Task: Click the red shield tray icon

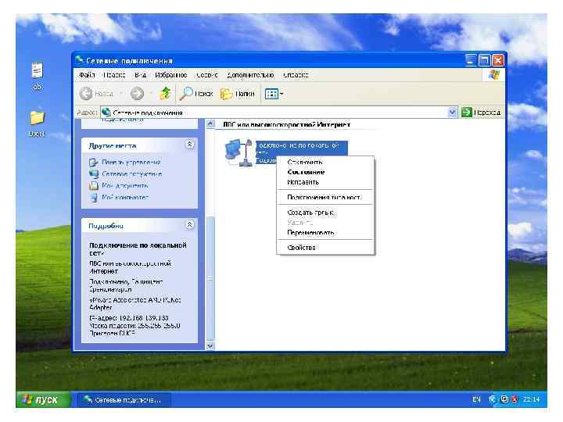Action: tap(515, 399)
